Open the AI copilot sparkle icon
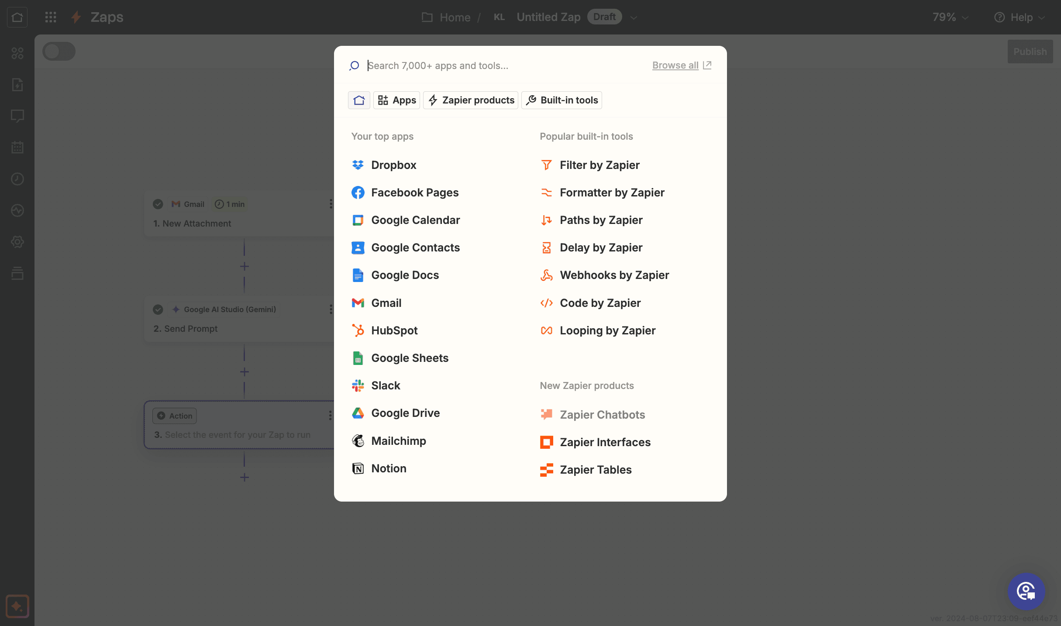Viewport: 1061px width, 626px height. coord(17,606)
